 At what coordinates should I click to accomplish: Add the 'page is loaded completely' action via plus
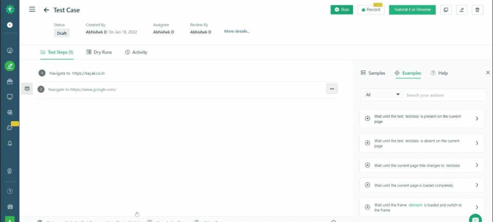point(367,185)
